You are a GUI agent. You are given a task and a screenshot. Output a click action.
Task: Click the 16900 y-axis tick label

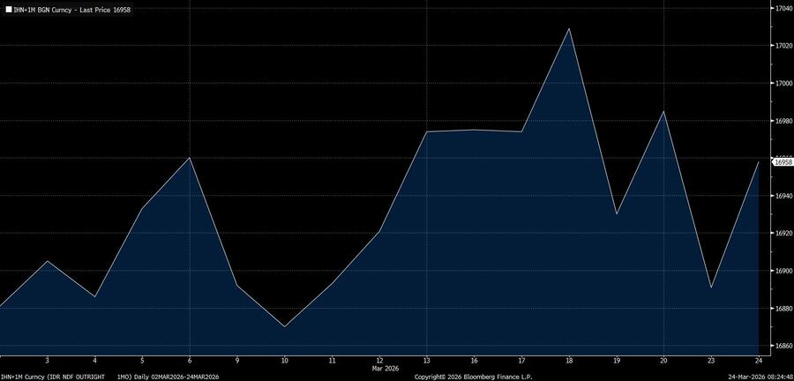782,271
